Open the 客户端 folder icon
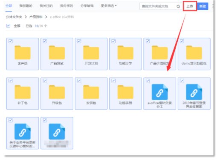 pos(23,53)
